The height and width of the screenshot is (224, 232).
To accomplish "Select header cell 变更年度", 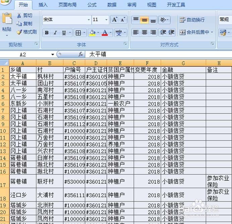I will point(148,70).
